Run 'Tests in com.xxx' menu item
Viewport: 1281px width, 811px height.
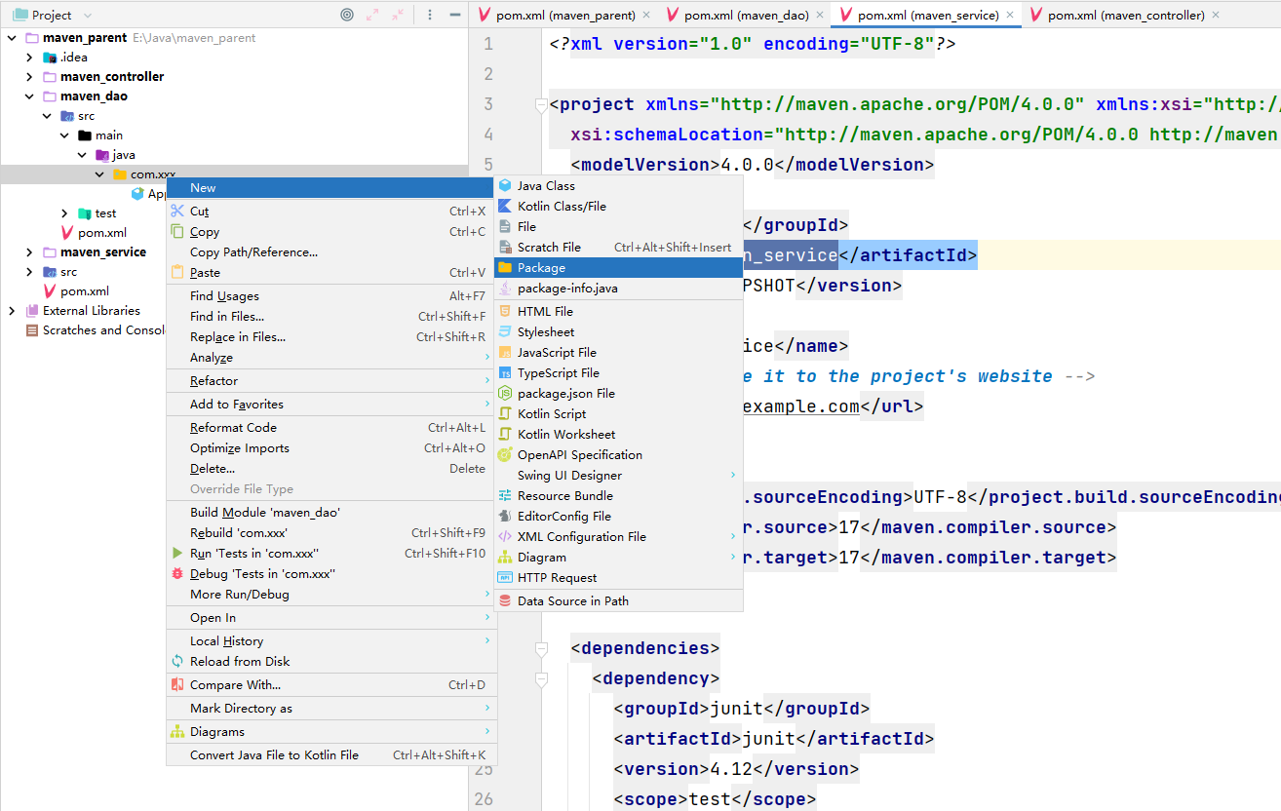pos(331,554)
